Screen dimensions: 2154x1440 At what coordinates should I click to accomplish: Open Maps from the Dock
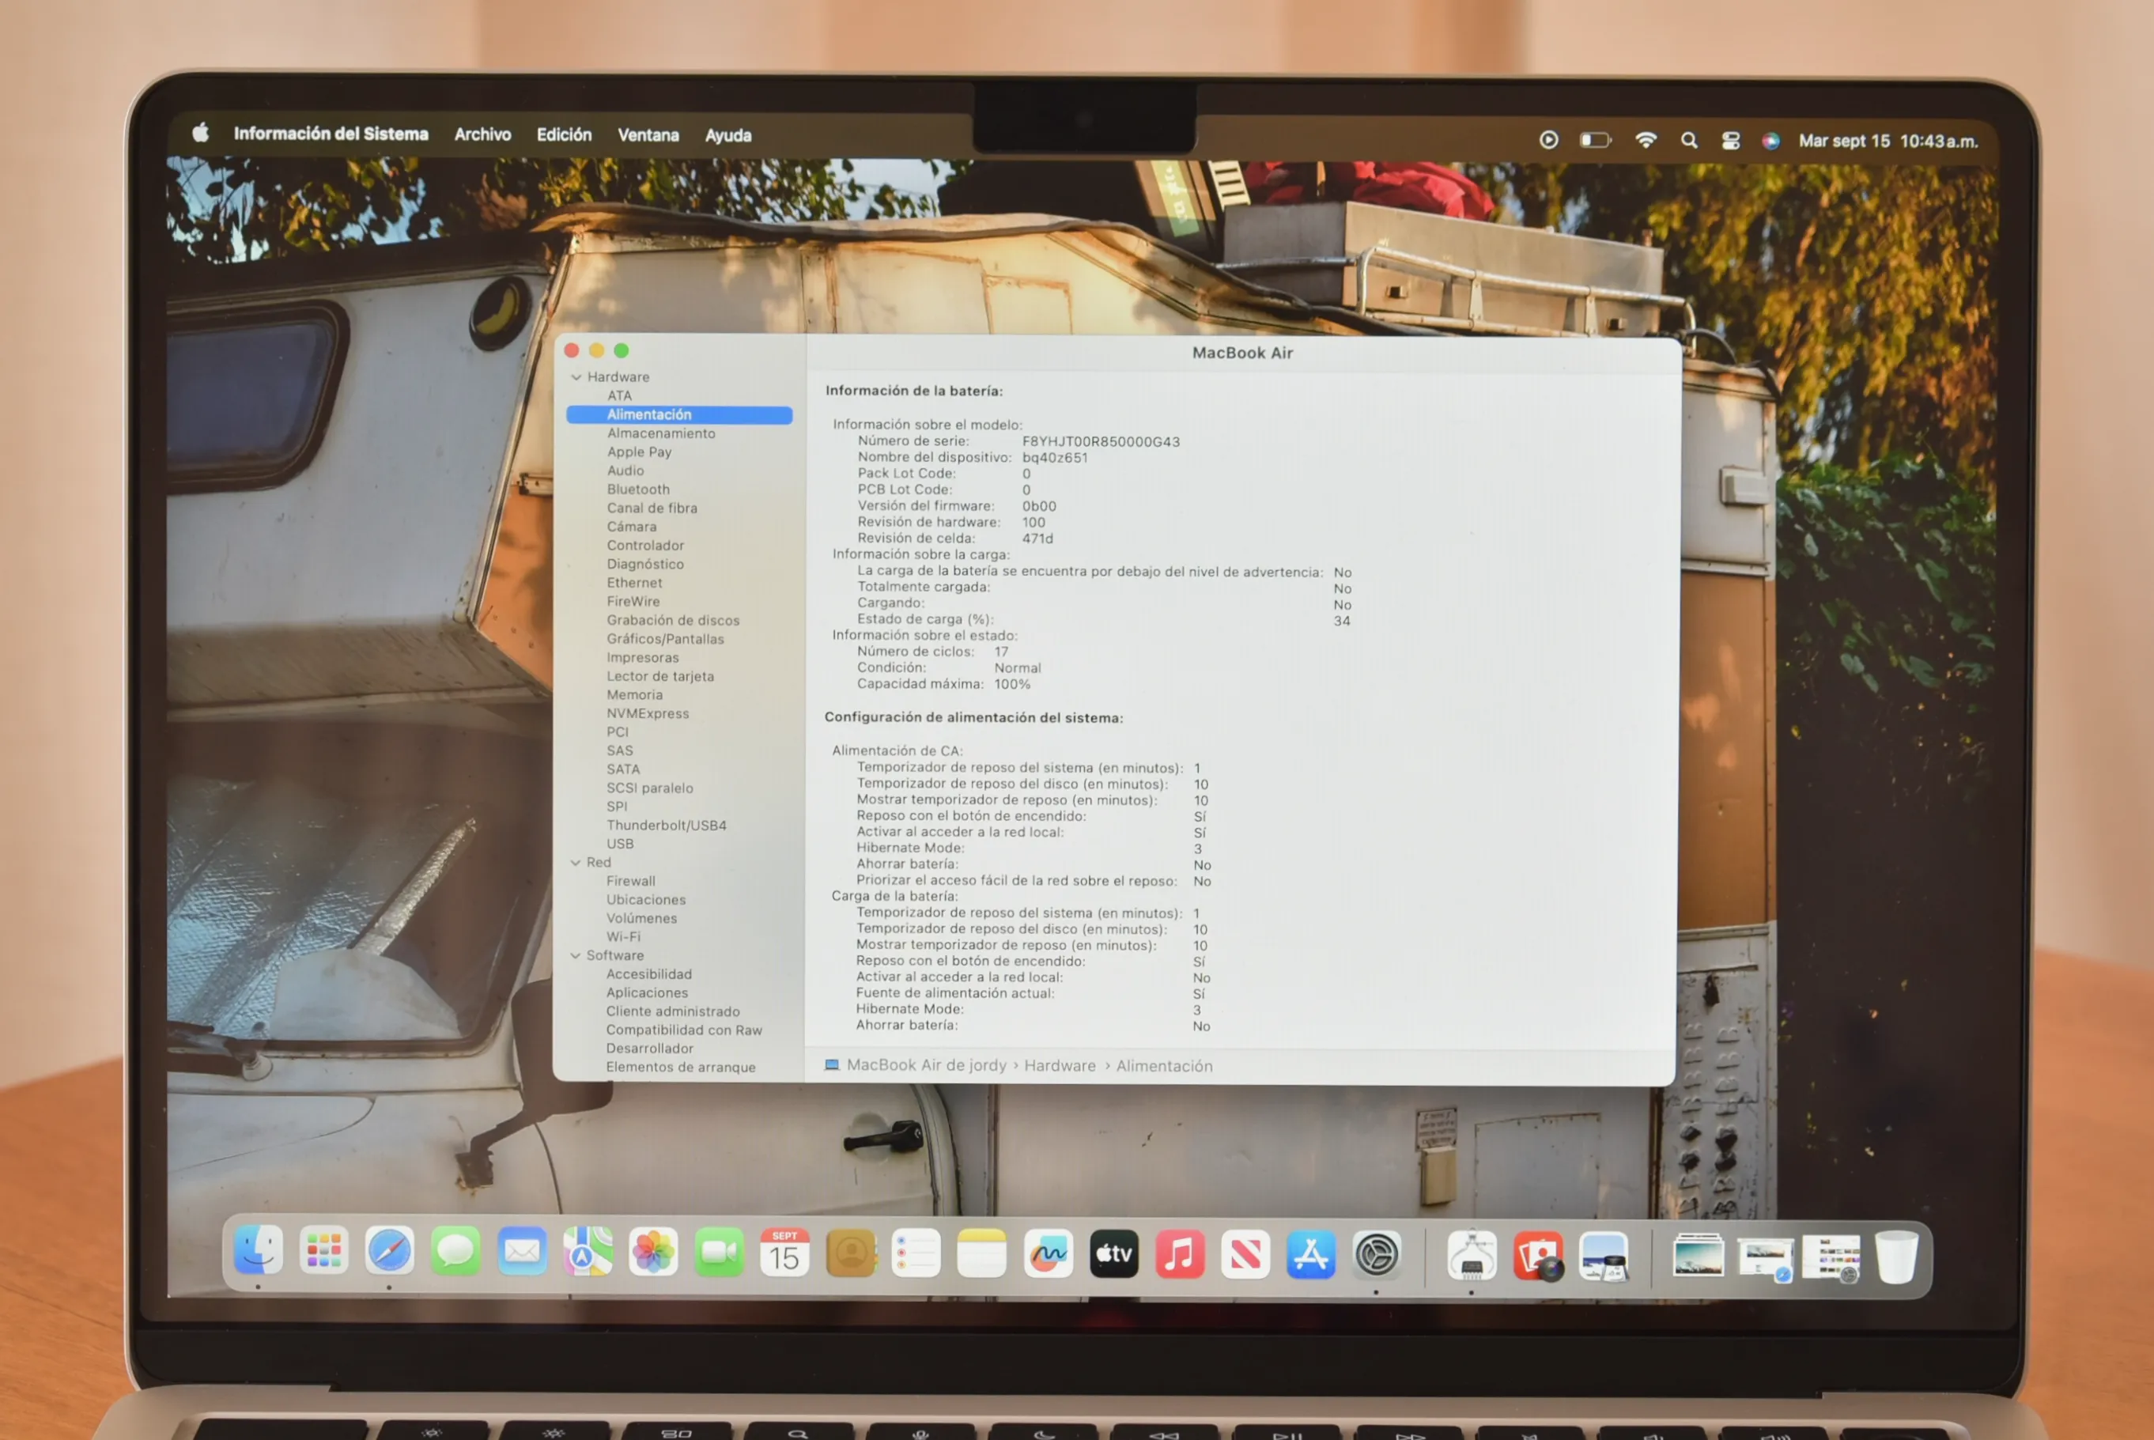[x=587, y=1253]
